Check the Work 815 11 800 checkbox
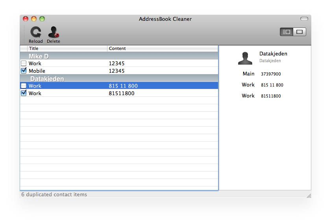The width and height of the screenshot is (331, 223). coord(24,86)
